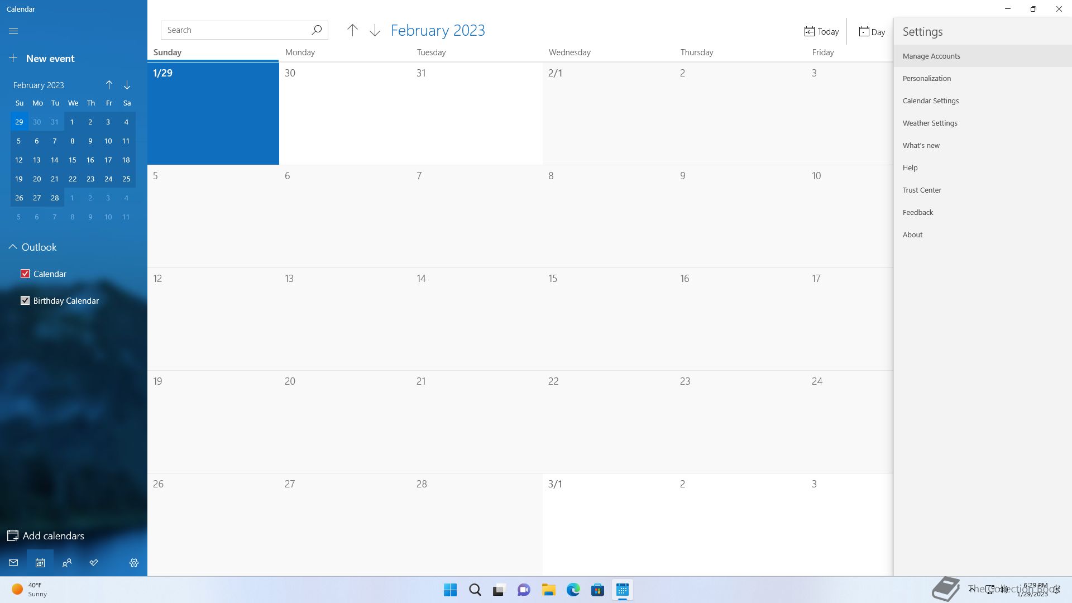Click February 2023 label in mini calendar
This screenshot has width=1072, height=603.
(x=39, y=85)
